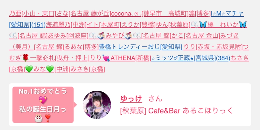
Task: Open the 乃亜[小山・東口] link
Action: click(x=33, y=14)
